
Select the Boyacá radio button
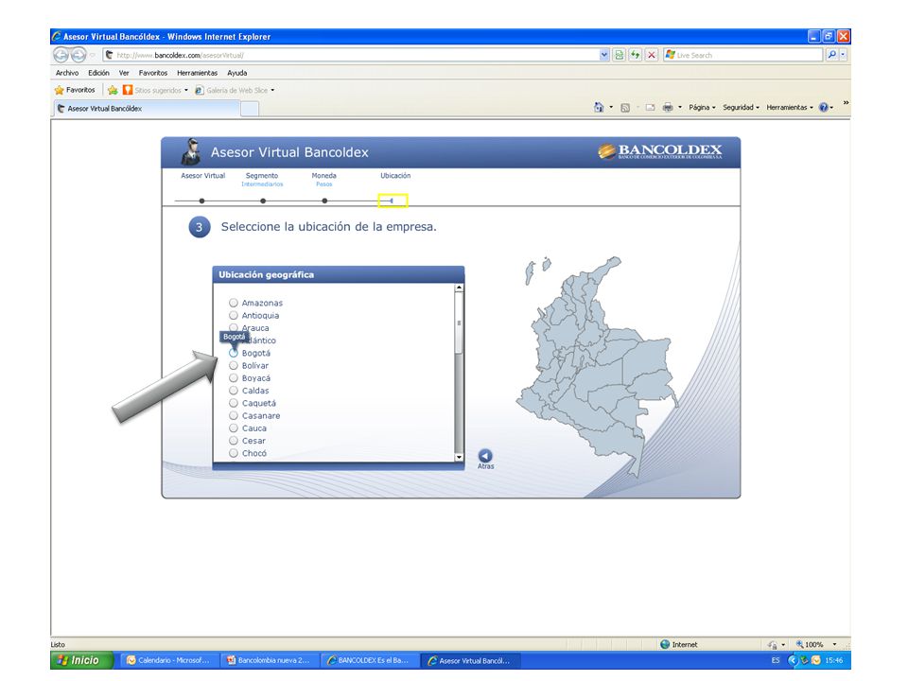[234, 378]
